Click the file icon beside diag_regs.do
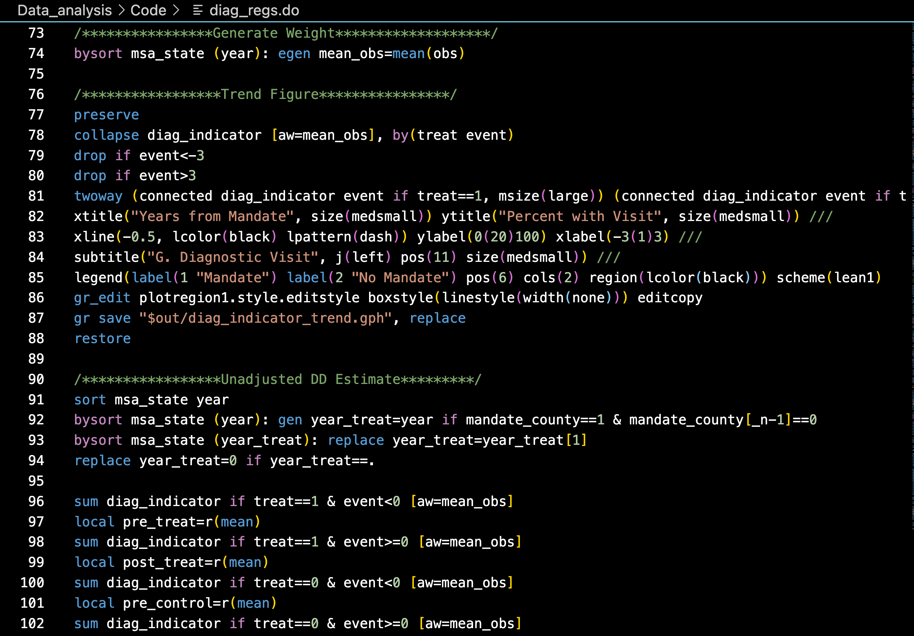This screenshot has height=636, width=914. point(197,10)
